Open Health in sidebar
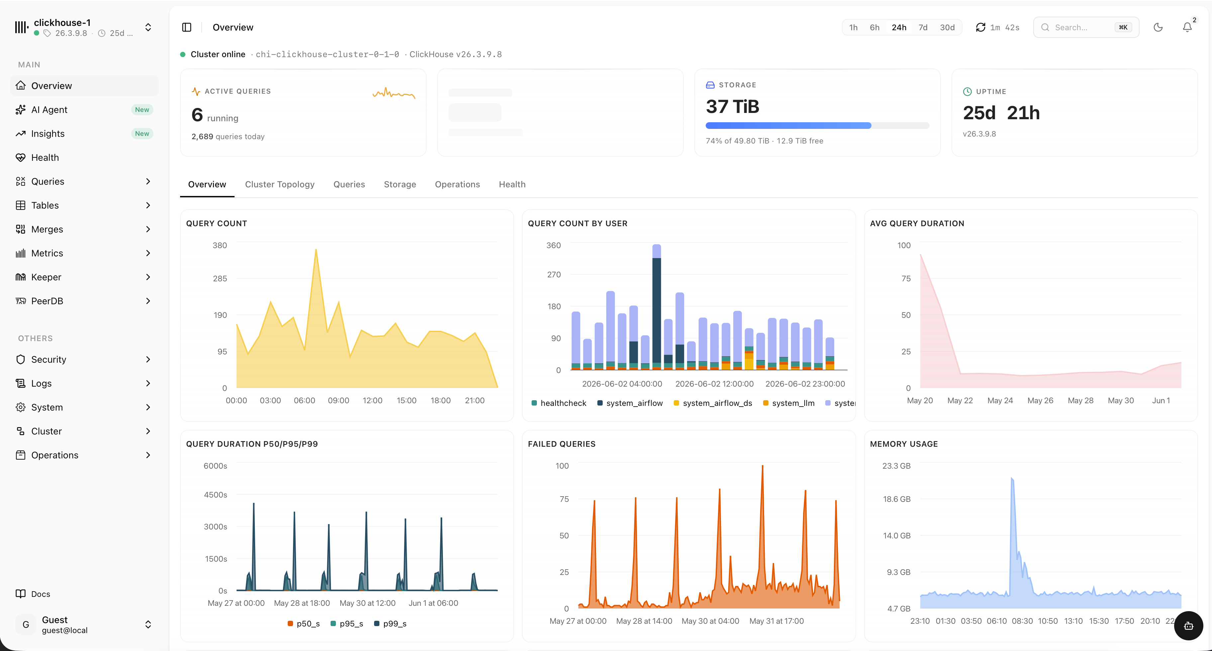 tap(84, 157)
